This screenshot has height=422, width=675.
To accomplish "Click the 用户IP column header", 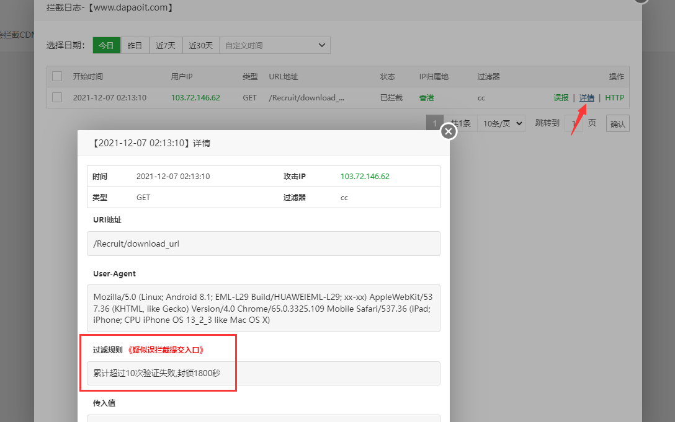I will (x=182, y=77).
